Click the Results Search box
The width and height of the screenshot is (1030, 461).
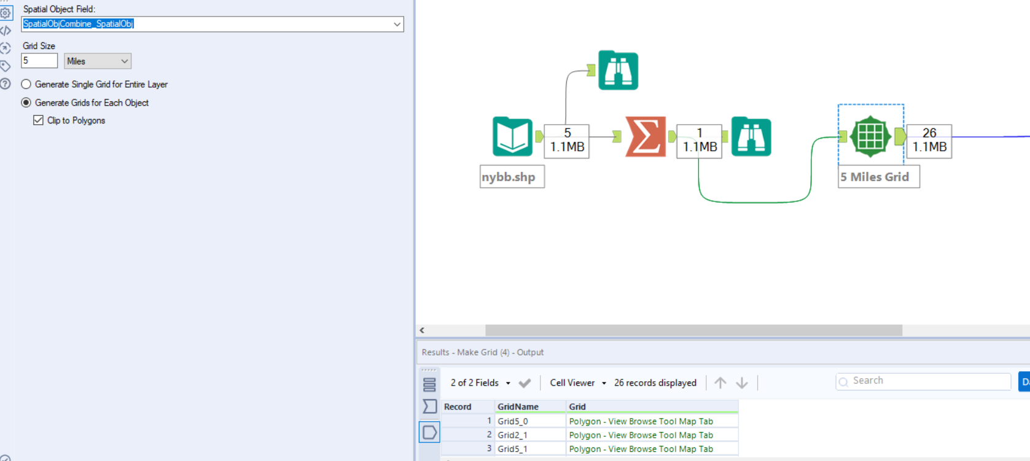pyautogui.click(x=923, y=381)
